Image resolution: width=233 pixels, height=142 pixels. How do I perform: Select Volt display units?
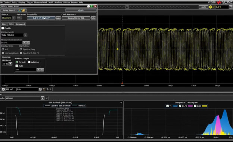click(x=3, y=49)
